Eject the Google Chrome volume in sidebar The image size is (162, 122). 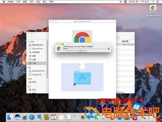pyautogui.click(x=45, y=75)
